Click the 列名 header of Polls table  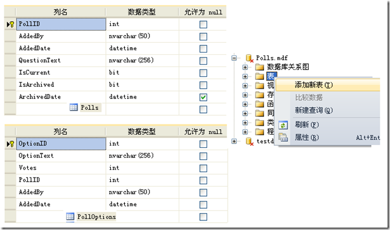click(x=61, y=12)
